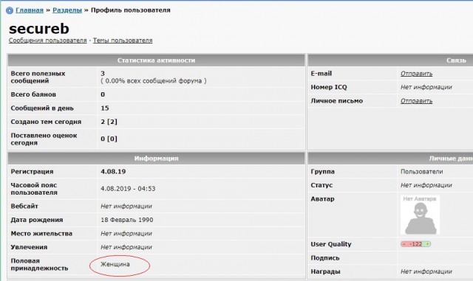Click Нет информации in Номер ICQ row

(x=426, y=87)
